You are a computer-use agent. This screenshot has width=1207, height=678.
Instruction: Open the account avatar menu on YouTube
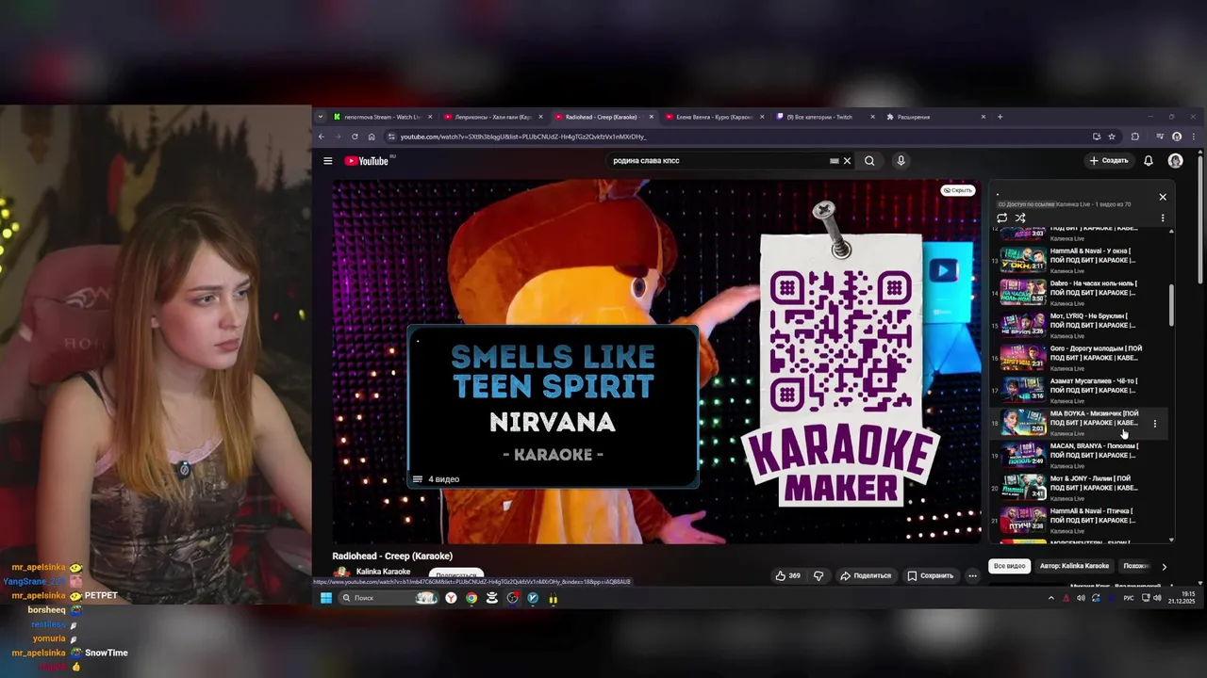tap(1175, 161)
